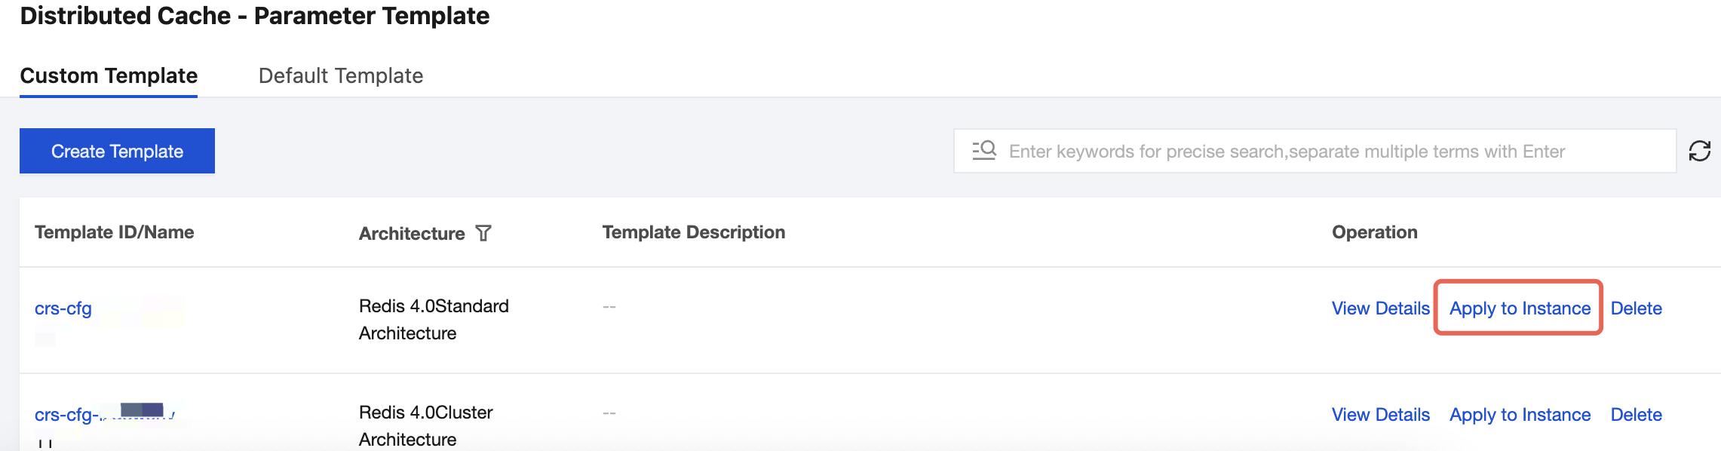Click the search magnifier icon in keyword box
The width and height of the screenshot is (1721, 451).
(x=984, y=151)
